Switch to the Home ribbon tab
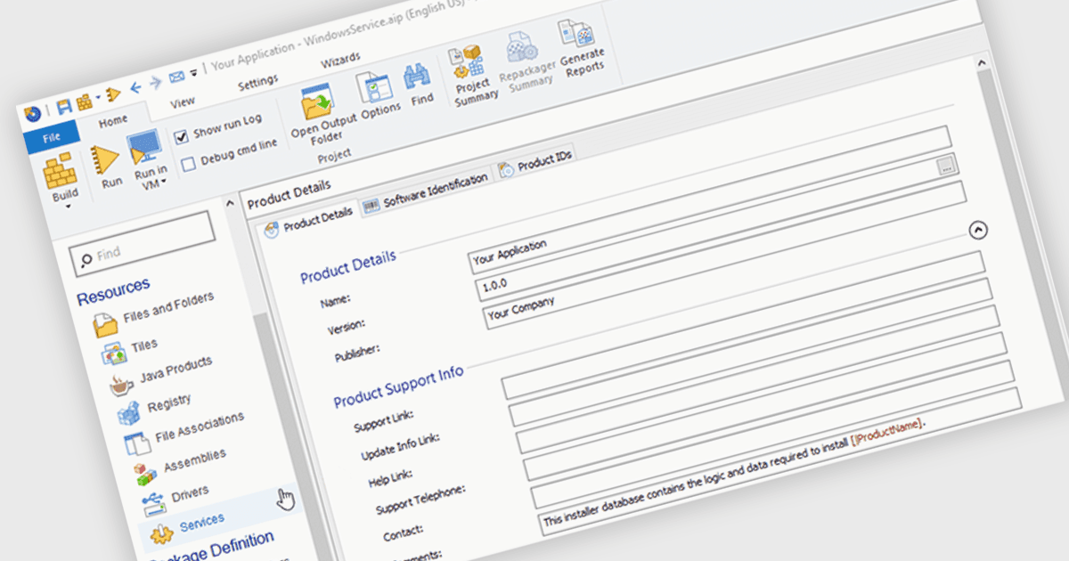 click(x=112, y=119)
